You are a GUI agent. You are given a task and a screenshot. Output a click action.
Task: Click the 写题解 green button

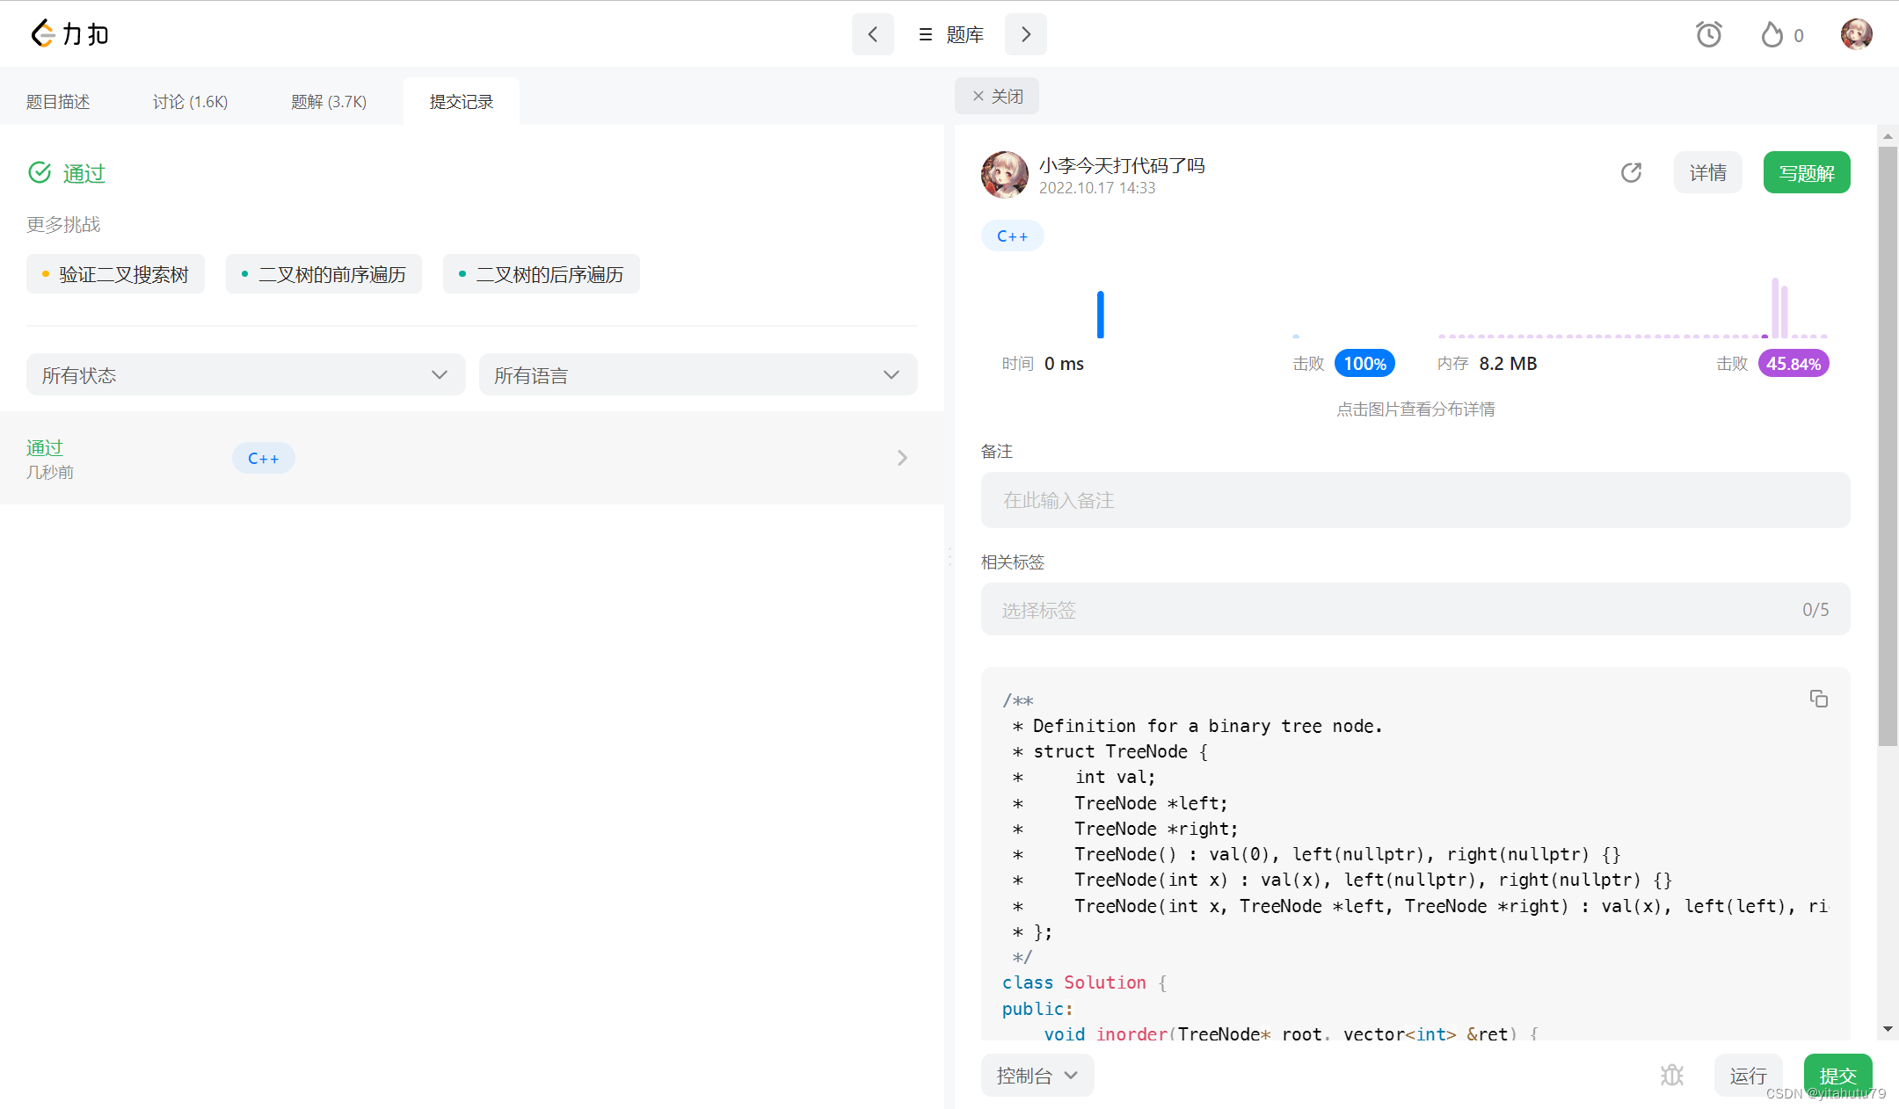pyautogui.click(x=1806, y=172)
